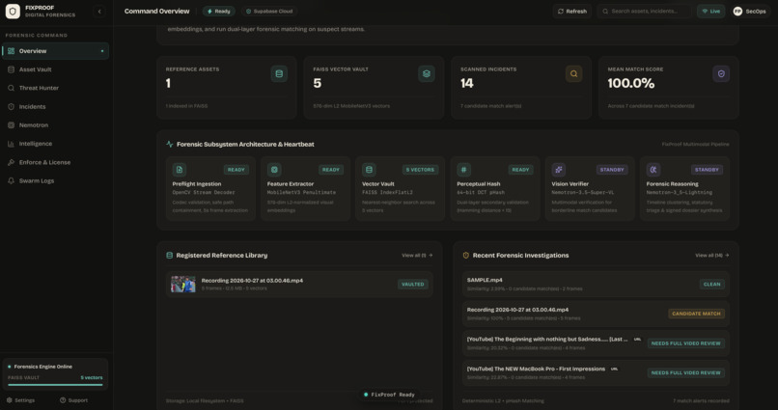Viewport: 778px width, 410px height.
Task: Click the Vector Vault database icon
Action: tap(369, 170)
